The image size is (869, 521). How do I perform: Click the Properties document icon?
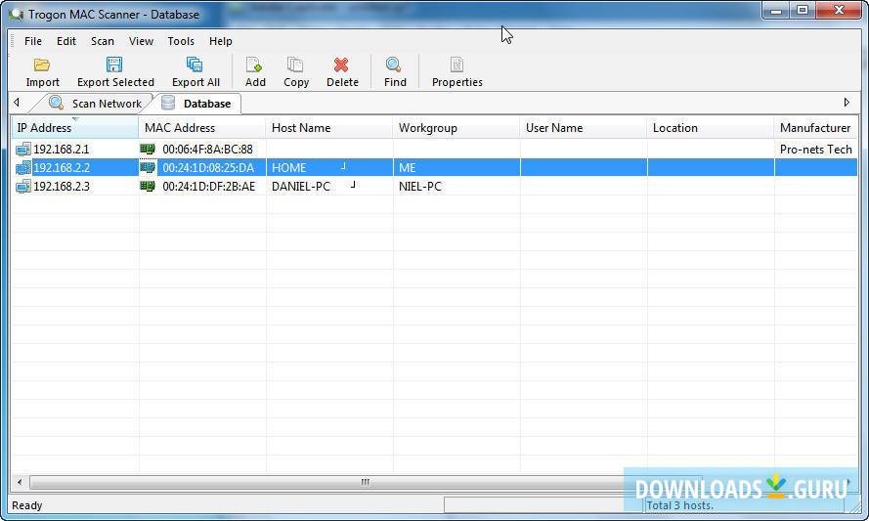click(456, 65)
